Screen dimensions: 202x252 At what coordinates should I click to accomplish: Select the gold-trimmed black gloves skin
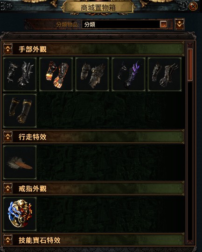tap(20, 111)
